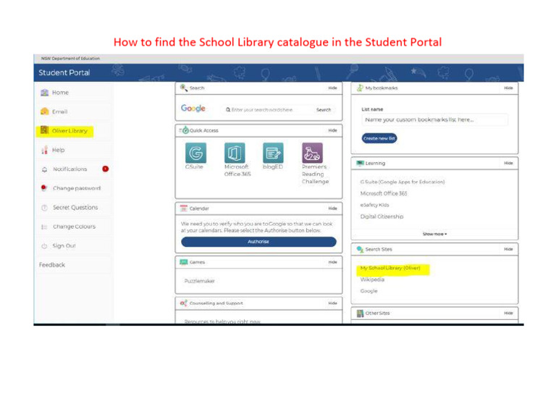Open Oliver Library from sidebar
Screen dimensions: 556x393
69,131
